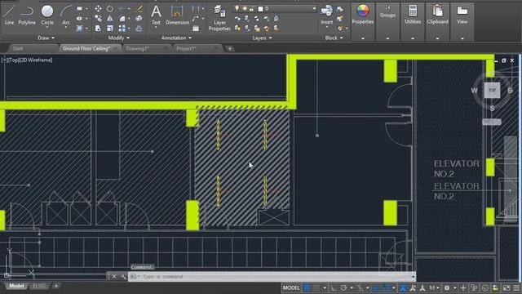522x294 pixels.
Task: Select the Line tool
Action: [x=9, y=16]
